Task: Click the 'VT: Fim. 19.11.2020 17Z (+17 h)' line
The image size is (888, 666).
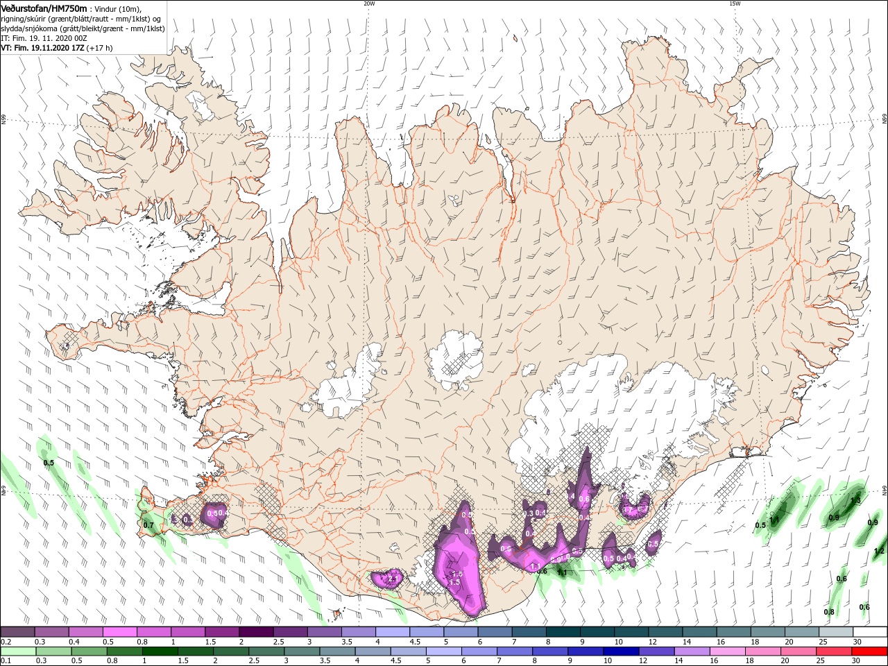Action: (x=56, y=48)
